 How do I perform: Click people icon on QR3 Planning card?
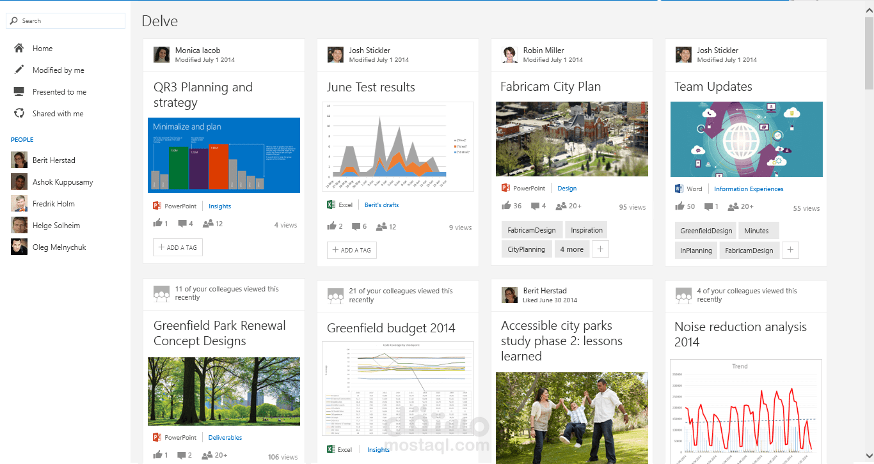[x=208, y=224]
